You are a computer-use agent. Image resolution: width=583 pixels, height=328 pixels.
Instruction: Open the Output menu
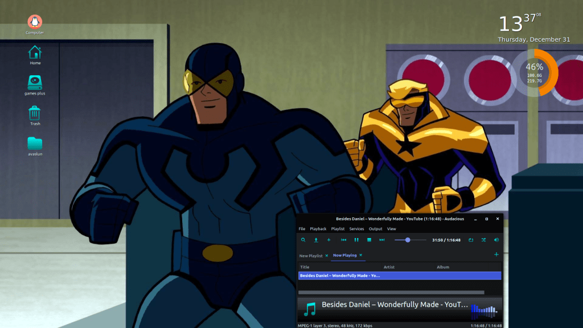click(x=375, y=229)
